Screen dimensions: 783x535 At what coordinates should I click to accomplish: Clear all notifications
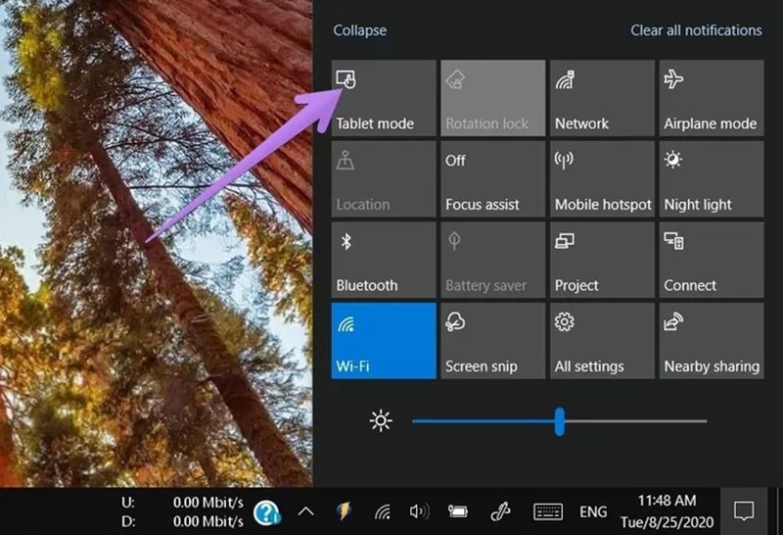pos(696,30)
